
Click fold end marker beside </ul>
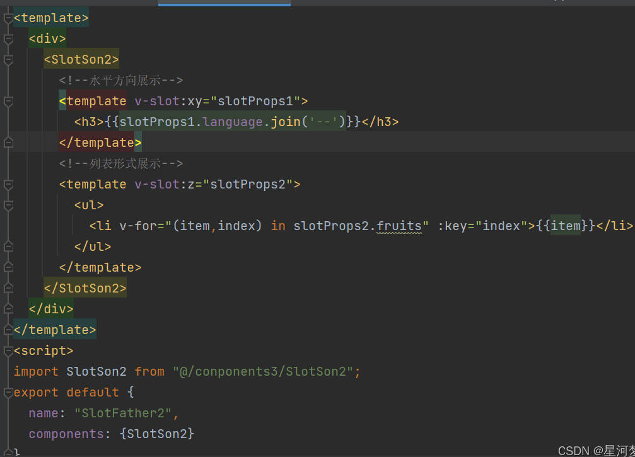pyautogui.click(x=8, y=246)
